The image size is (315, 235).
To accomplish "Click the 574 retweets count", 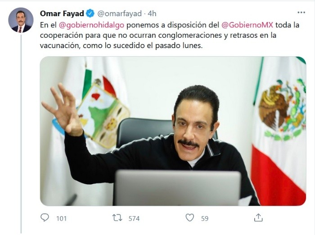I will [134, 218].
